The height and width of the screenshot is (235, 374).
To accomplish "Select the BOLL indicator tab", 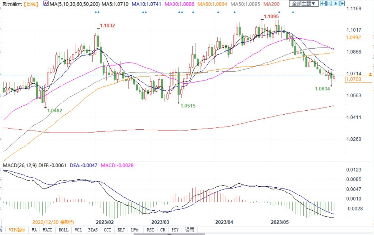I will pos(63,230).
